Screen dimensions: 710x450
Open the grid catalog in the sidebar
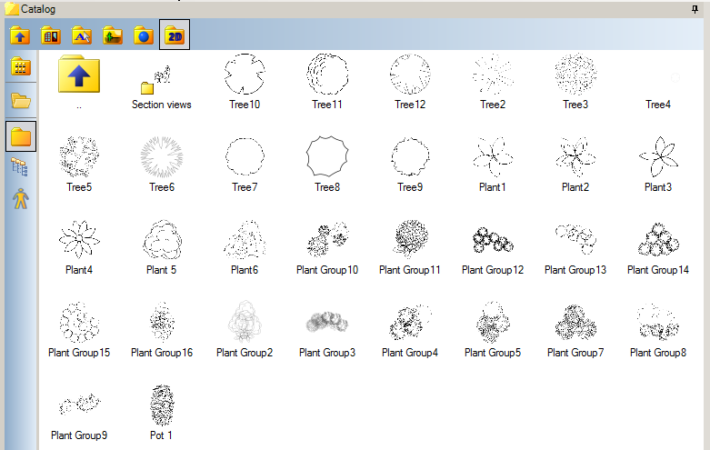point(20,67)
